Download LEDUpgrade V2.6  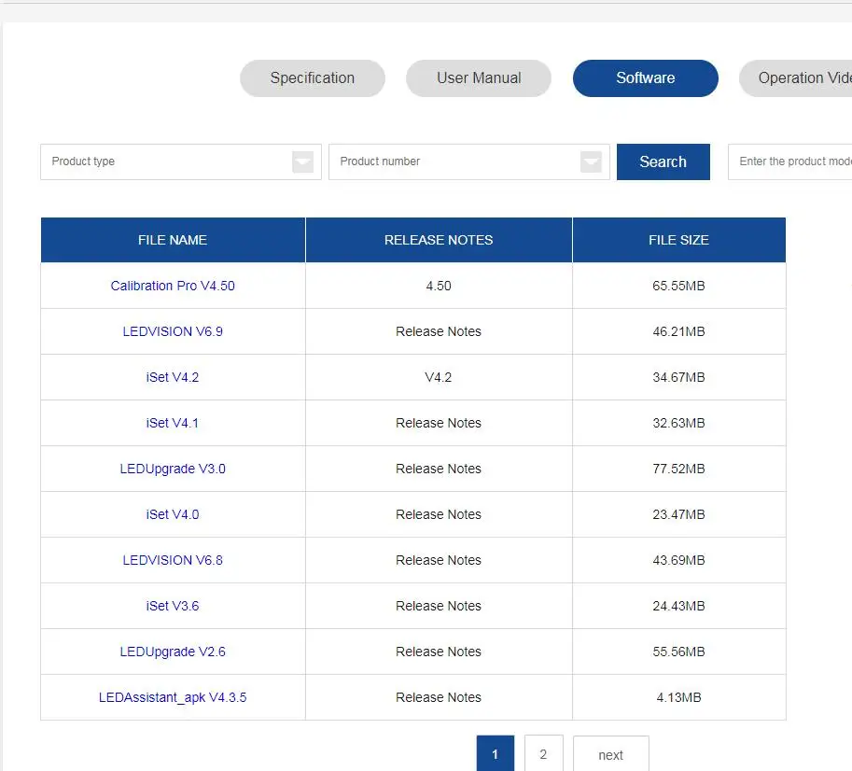point(173,652)
